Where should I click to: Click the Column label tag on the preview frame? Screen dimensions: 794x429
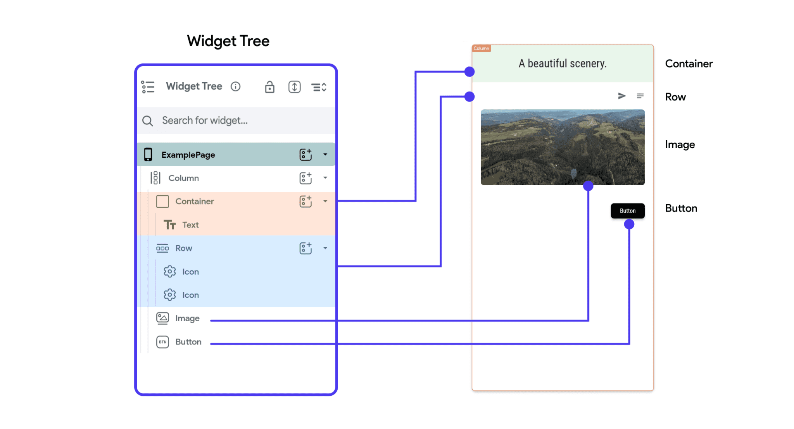click(482, 48)
